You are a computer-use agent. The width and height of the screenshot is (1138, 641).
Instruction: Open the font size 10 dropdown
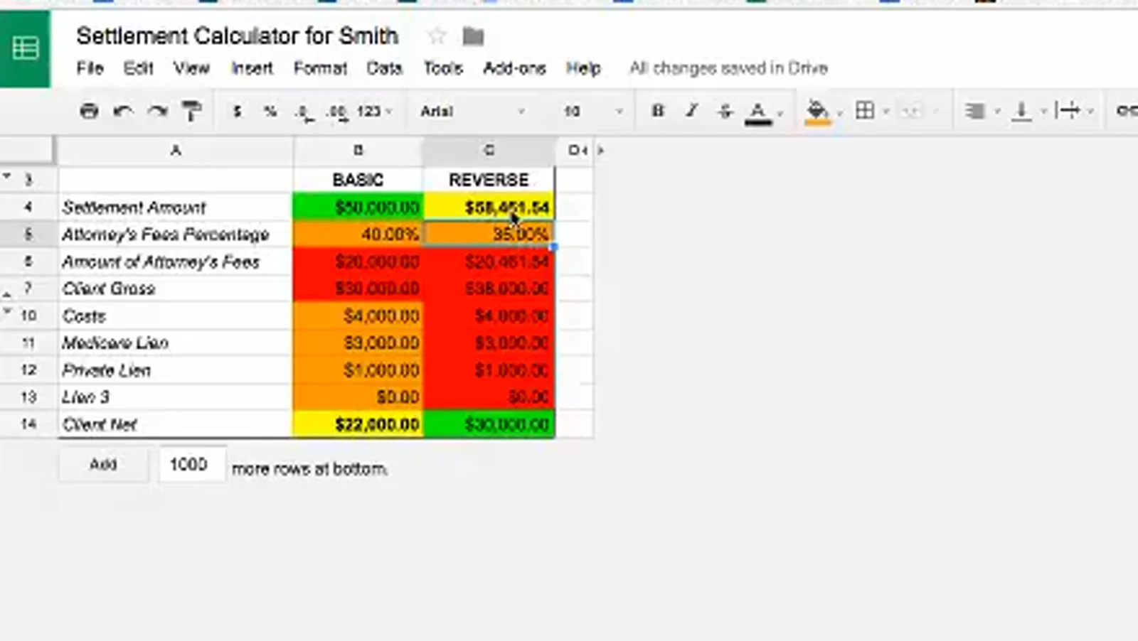593,111
